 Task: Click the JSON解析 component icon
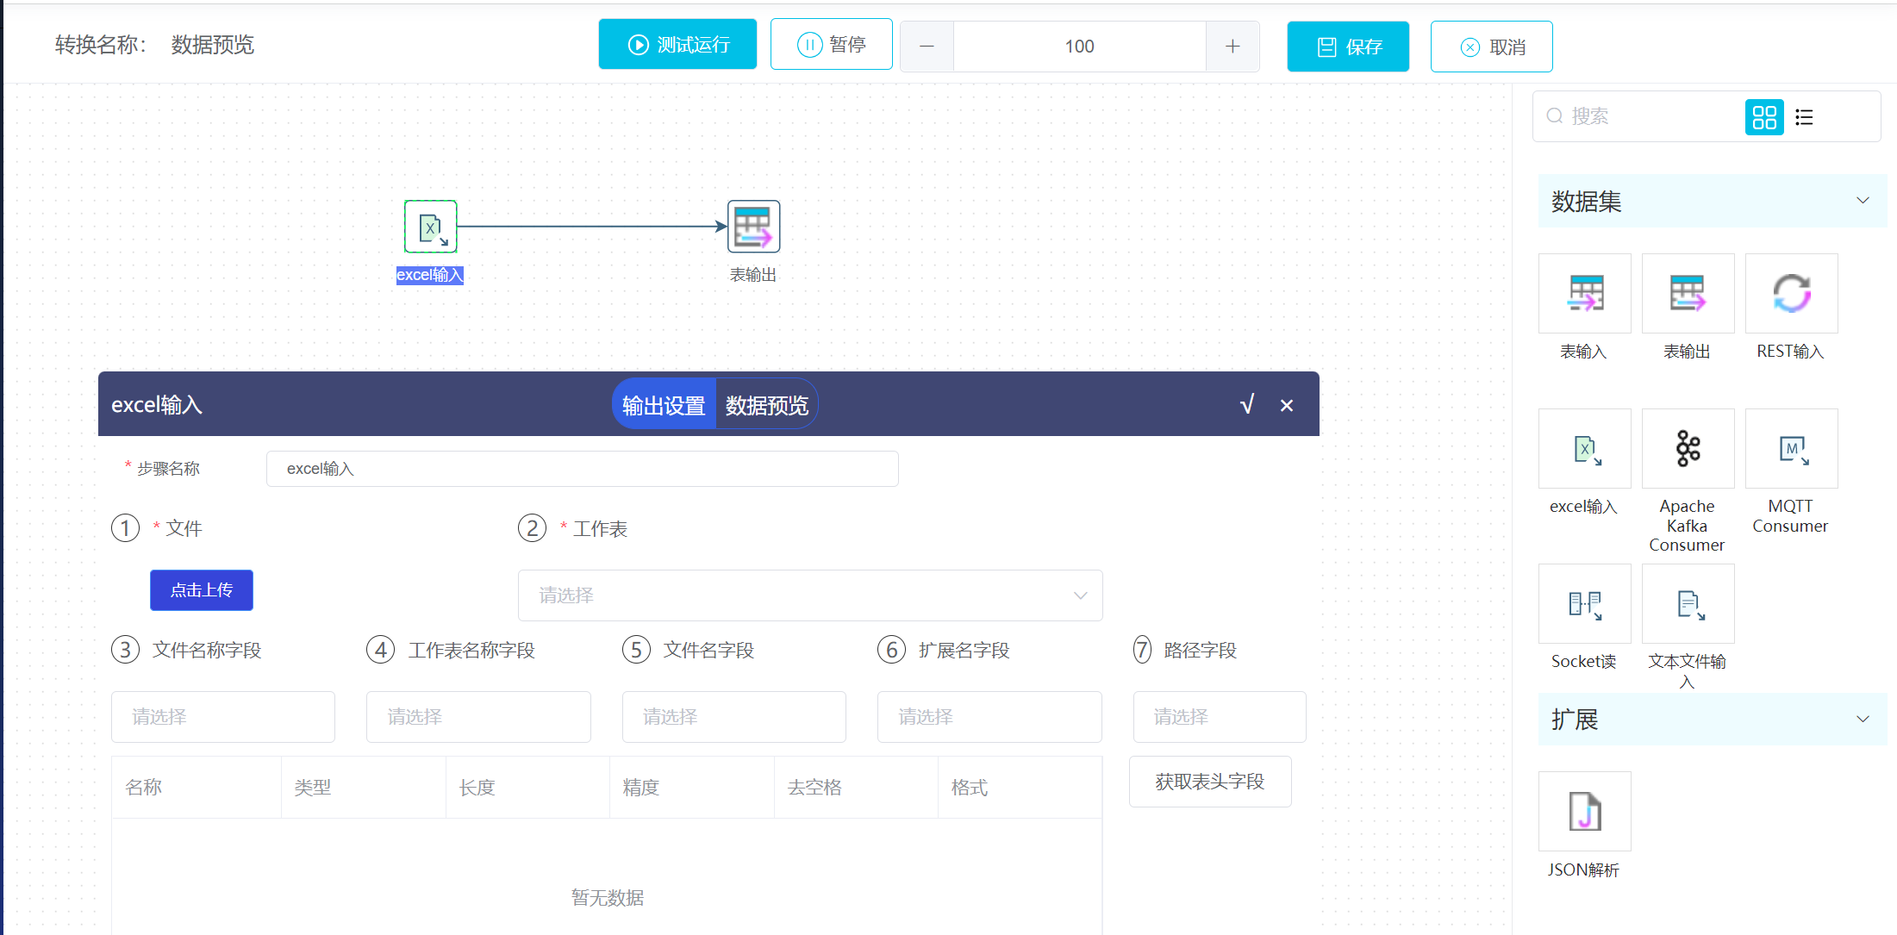1584,812
